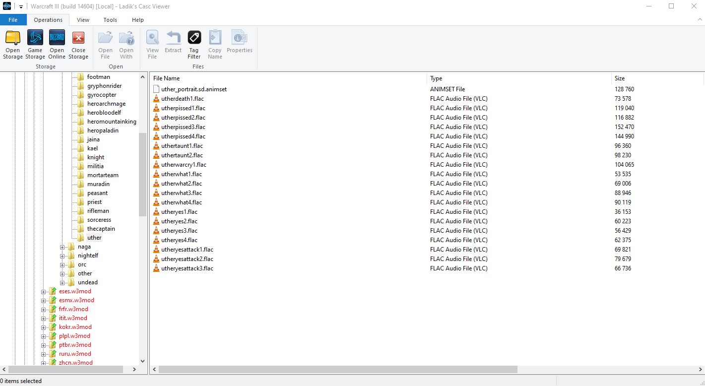Select the herobloodelf folder
This screenshot has height=386, width=705.
pyautogui.click(x=104, y=113)
